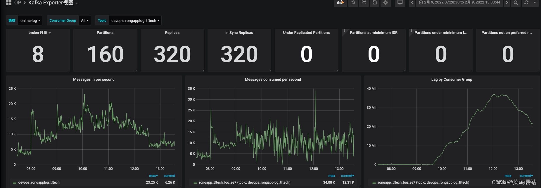This screenshot has width=541, height=188.
Task: Shift time range backward
Action: pos(412,3)
